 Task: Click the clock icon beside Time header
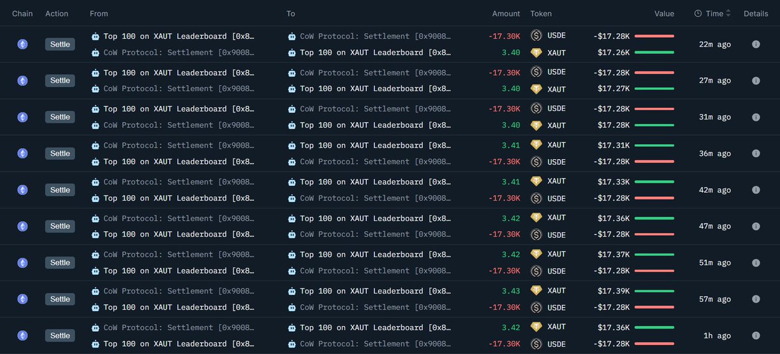[698, 14]
